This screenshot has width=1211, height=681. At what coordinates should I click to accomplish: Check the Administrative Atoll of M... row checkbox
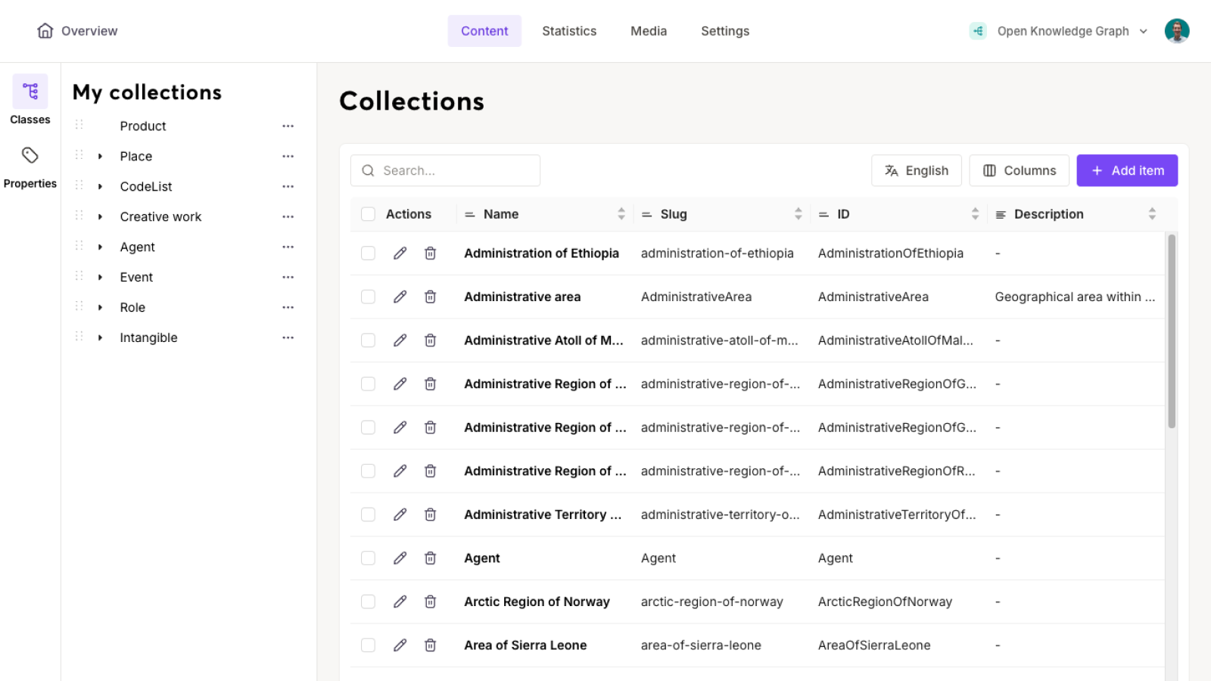[368, 340]
